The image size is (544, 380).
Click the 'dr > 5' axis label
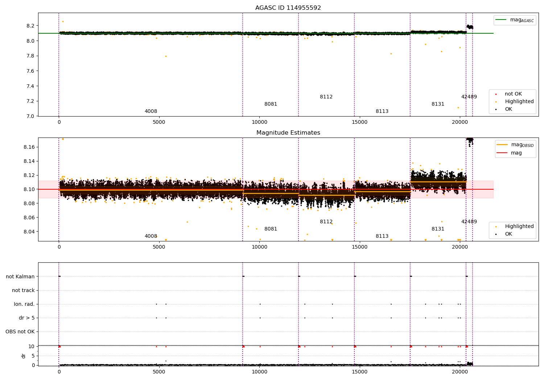tap(27, 318)
